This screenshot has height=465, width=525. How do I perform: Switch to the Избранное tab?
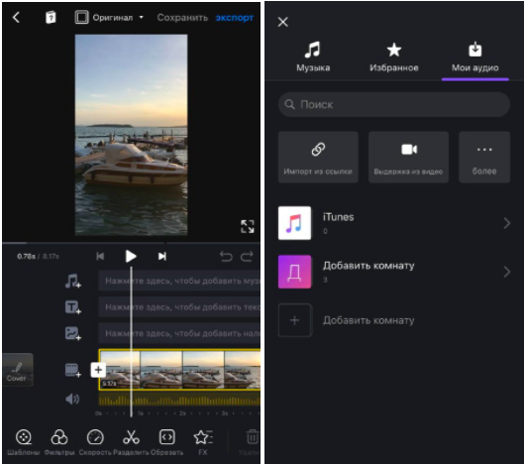[x=394, y=57]
